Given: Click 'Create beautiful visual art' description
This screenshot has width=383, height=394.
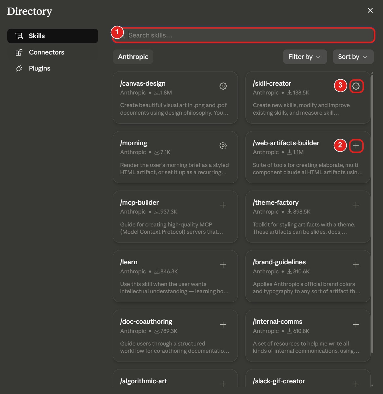Looking at the screenshot, I should tap(174, 109).
